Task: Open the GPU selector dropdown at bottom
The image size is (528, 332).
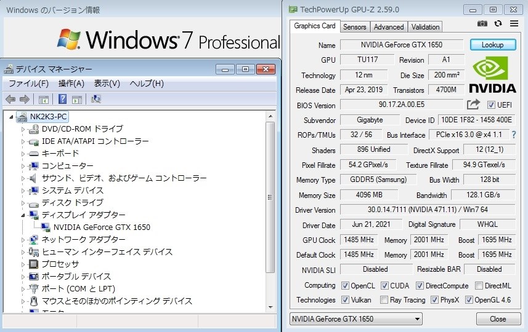Action: pos(356,319)
